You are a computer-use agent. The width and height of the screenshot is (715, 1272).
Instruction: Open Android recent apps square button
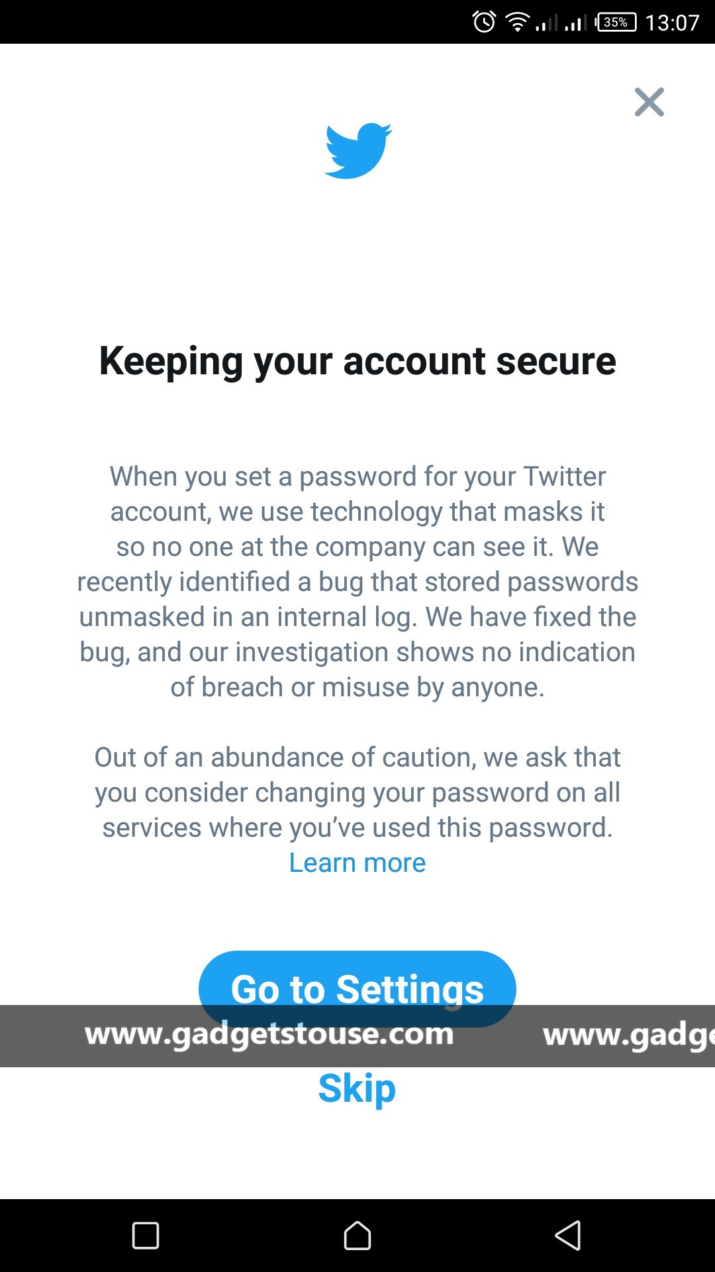click(x=146, y=1236)
